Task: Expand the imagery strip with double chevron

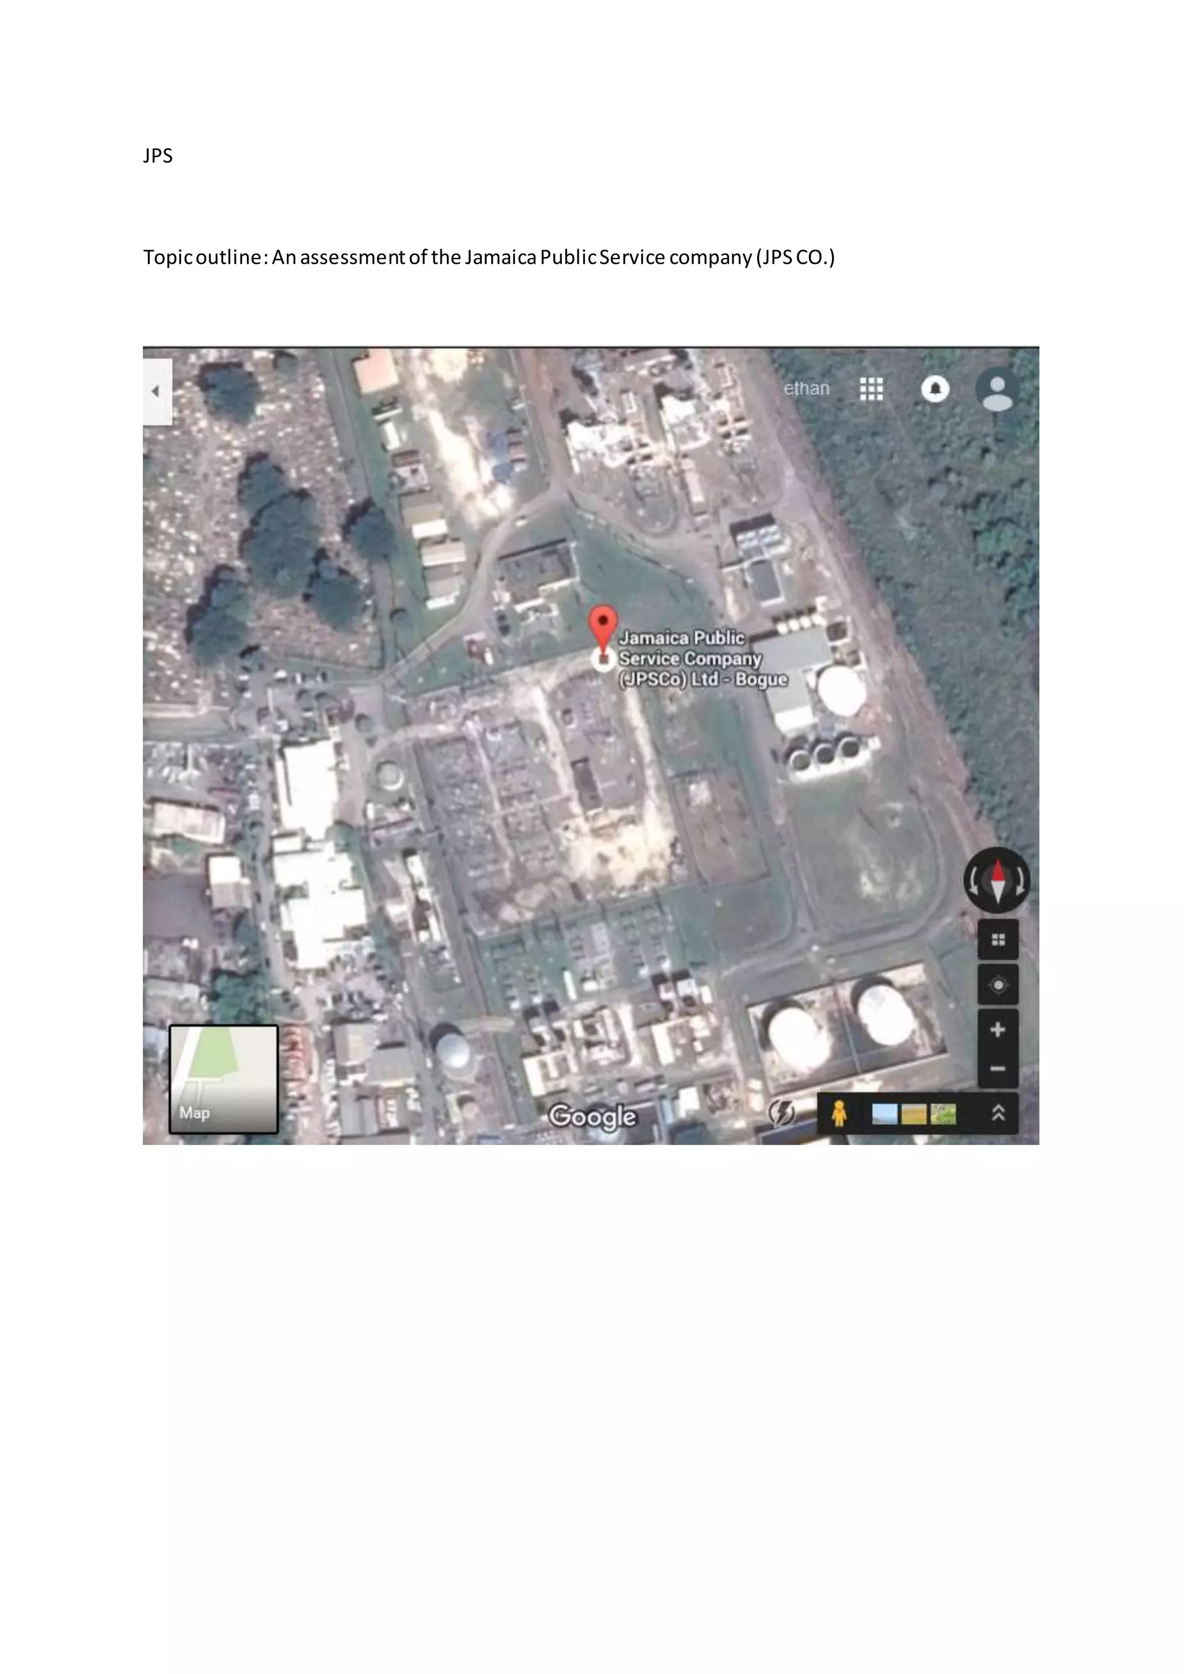Action: click(998, 1113)
